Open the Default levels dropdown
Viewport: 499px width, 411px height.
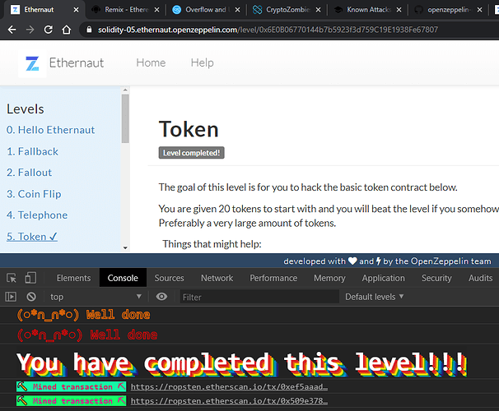tap(374, 297)
